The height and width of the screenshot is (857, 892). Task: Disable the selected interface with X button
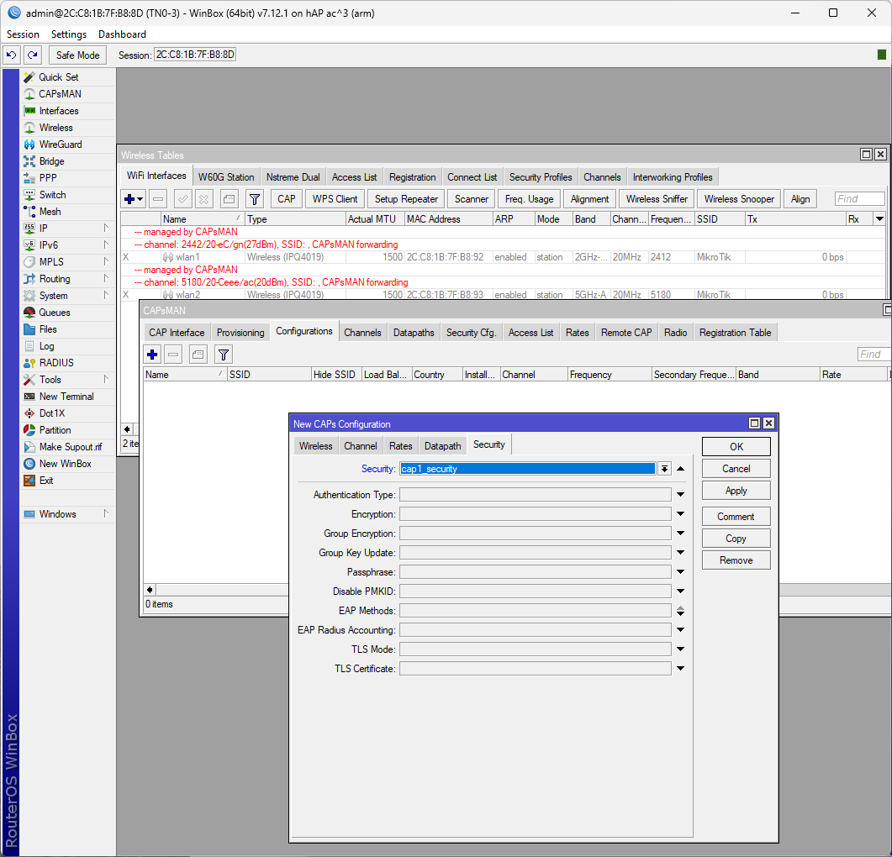(x=204, y=198)
